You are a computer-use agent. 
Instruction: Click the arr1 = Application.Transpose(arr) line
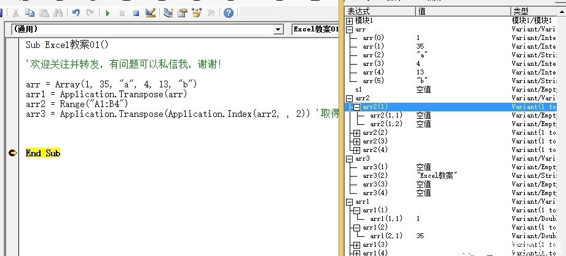106,94
